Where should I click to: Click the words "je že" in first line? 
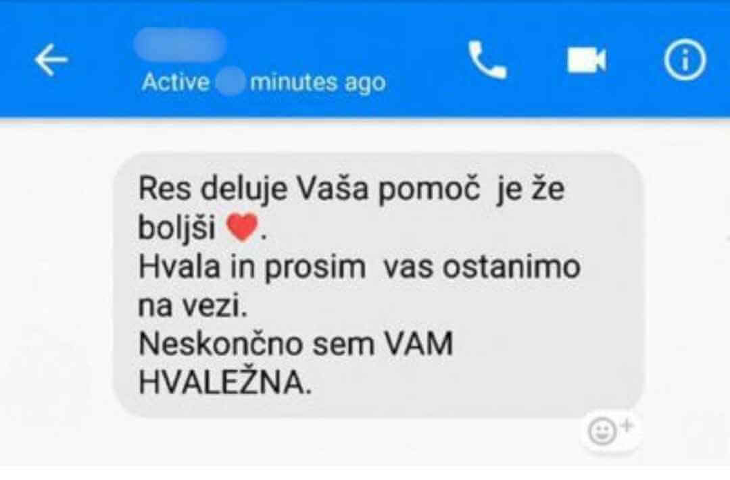(531, 189)
